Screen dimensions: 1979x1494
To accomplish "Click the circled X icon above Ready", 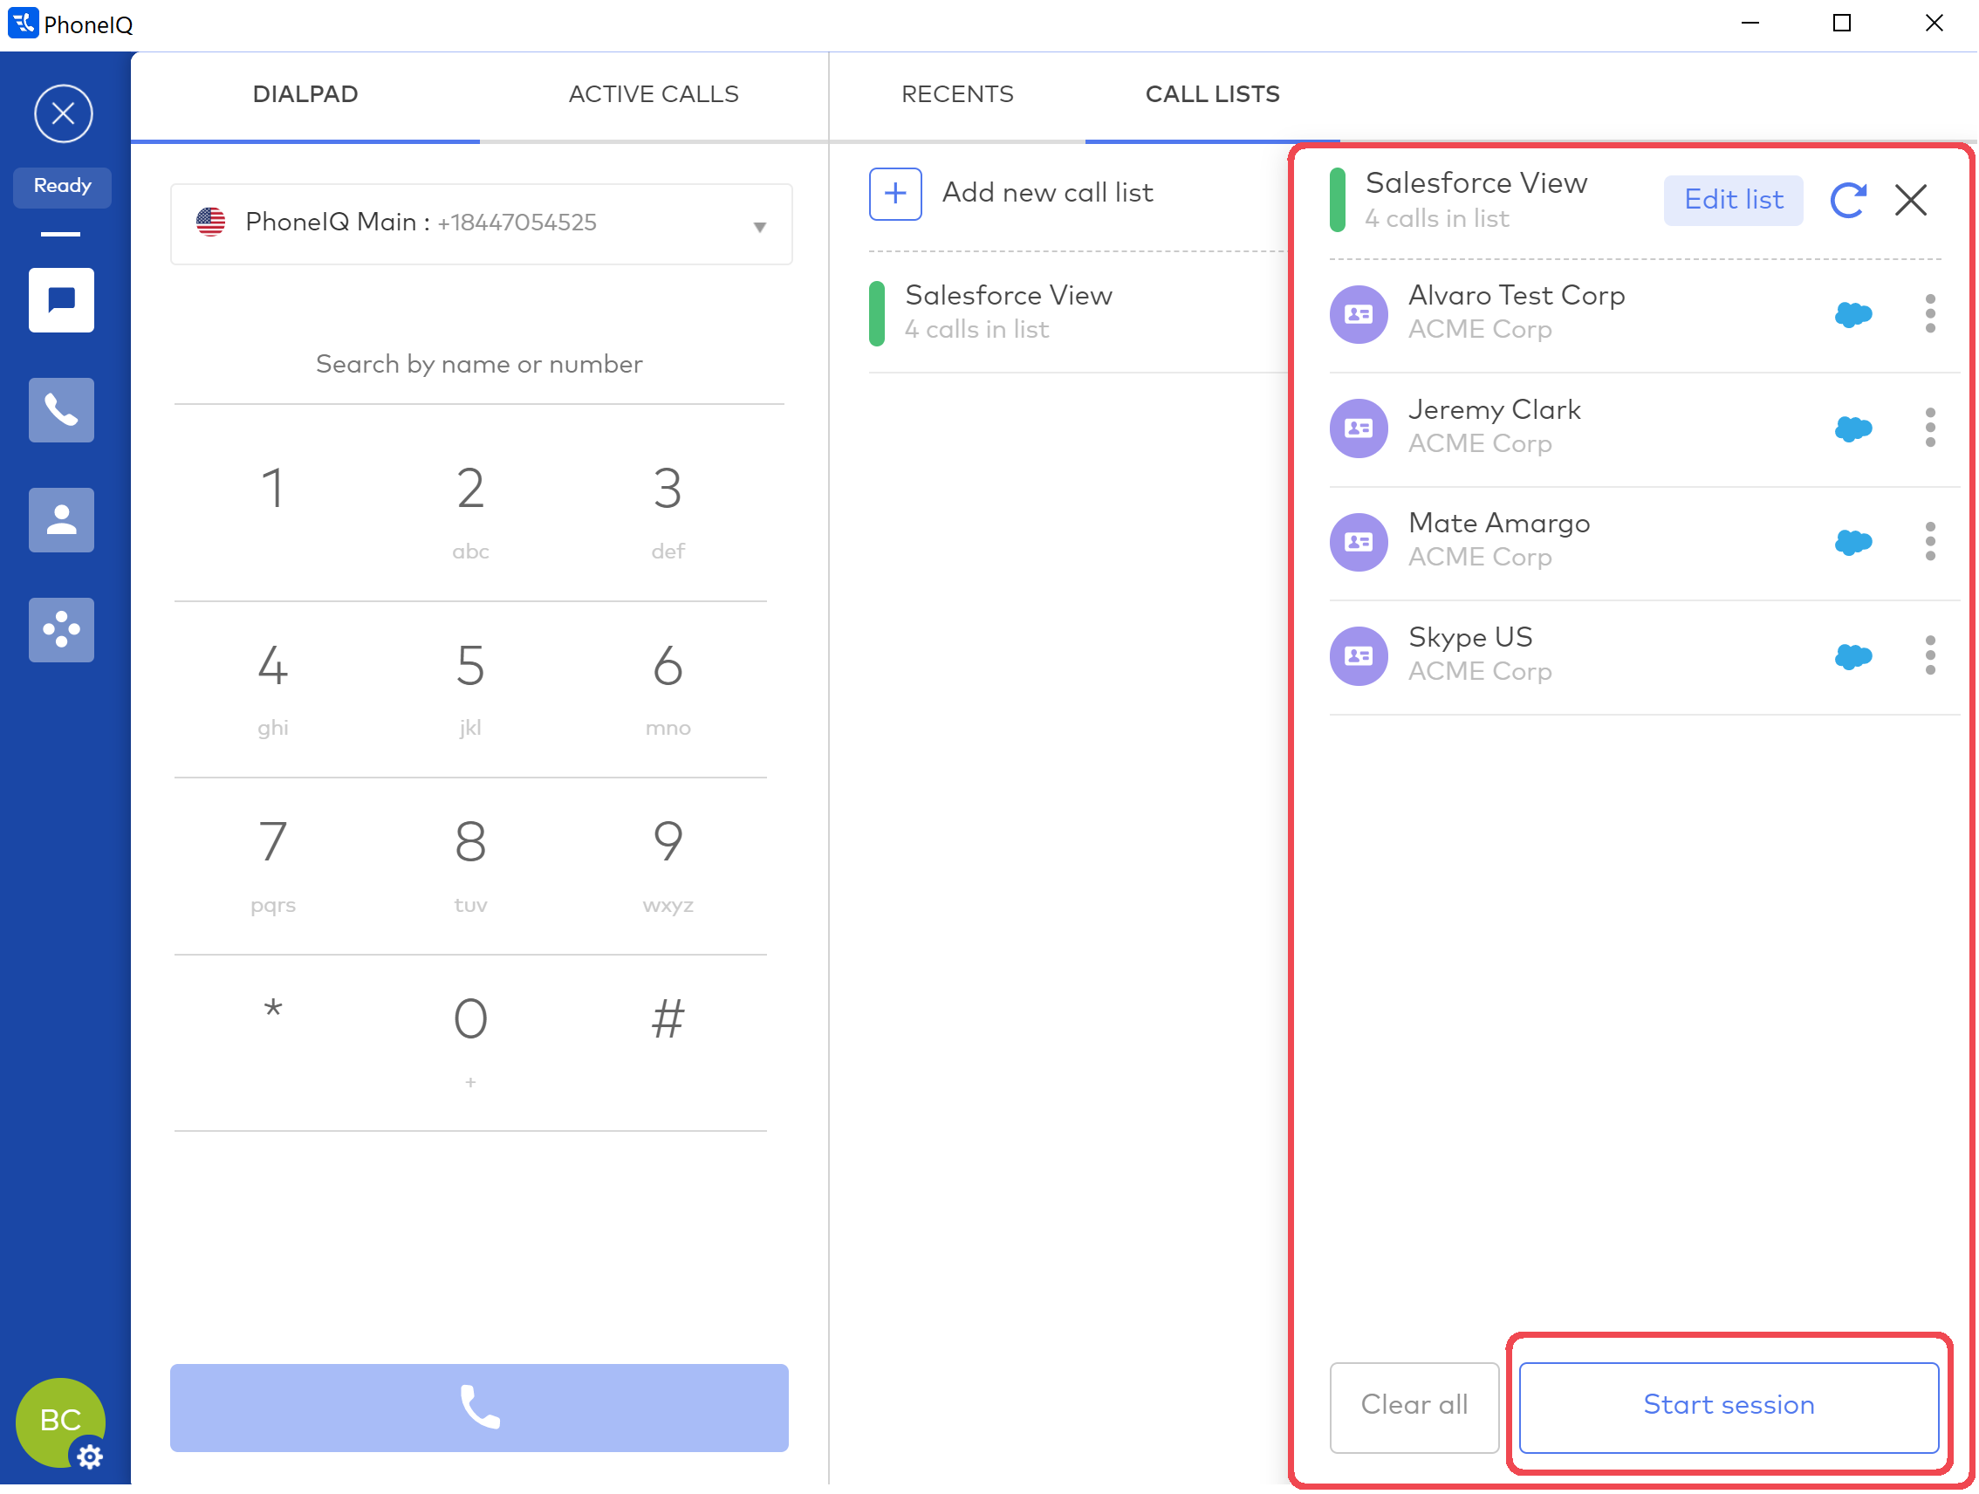I will click(x=63, y=113).
